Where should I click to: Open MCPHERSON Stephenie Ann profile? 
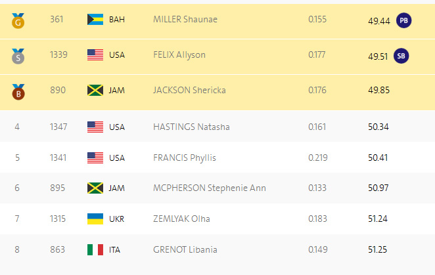(x=209, y=188)
